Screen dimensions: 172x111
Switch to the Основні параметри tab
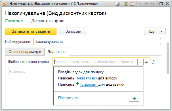25,52
